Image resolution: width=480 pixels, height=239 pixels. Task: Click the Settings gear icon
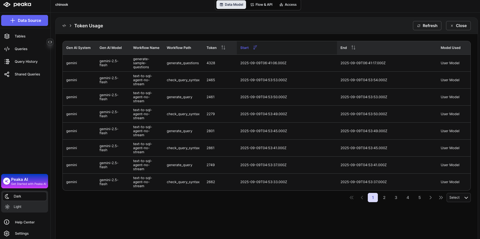pos(7,234)
